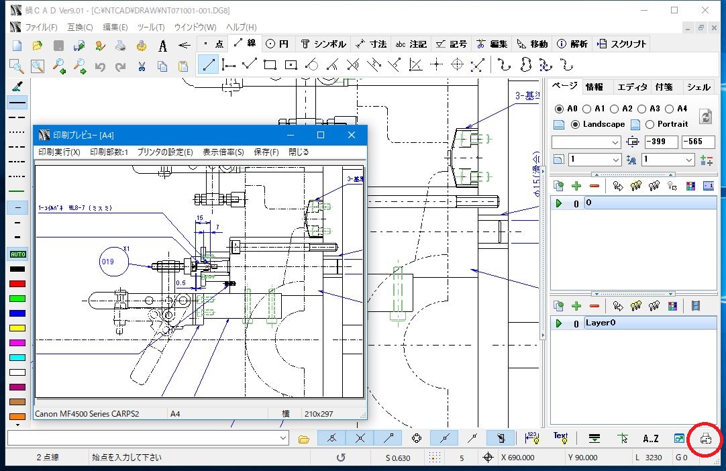This screenshot has width=726, height=471.
Task: Select the rectangle with center point tool
Action: pyautogui.click(x=291, y=64)
